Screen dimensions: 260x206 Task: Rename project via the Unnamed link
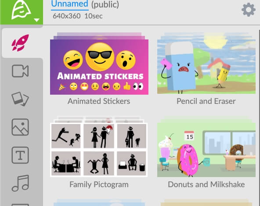click(x=70, y=4)
